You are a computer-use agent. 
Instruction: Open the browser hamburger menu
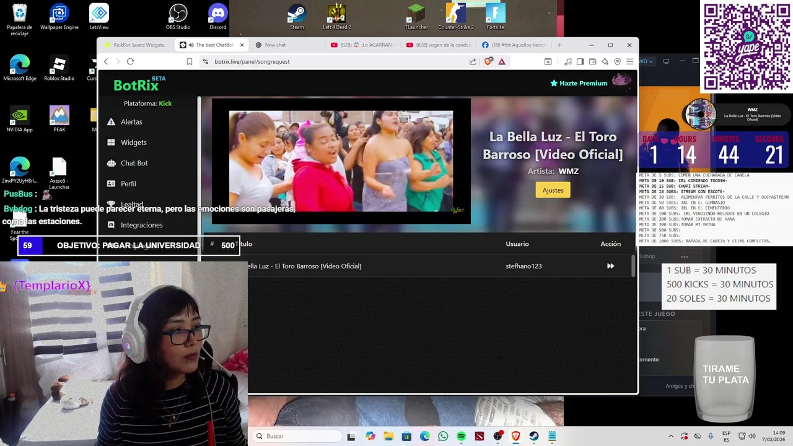(629, 61)
